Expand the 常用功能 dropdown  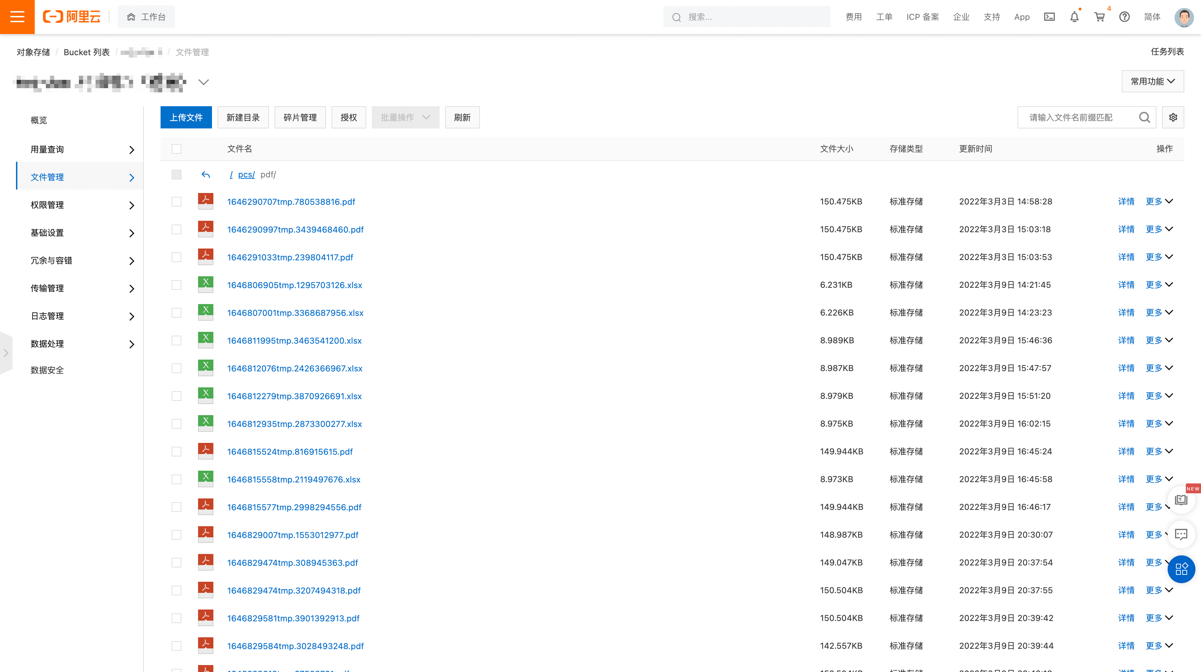1152,82
